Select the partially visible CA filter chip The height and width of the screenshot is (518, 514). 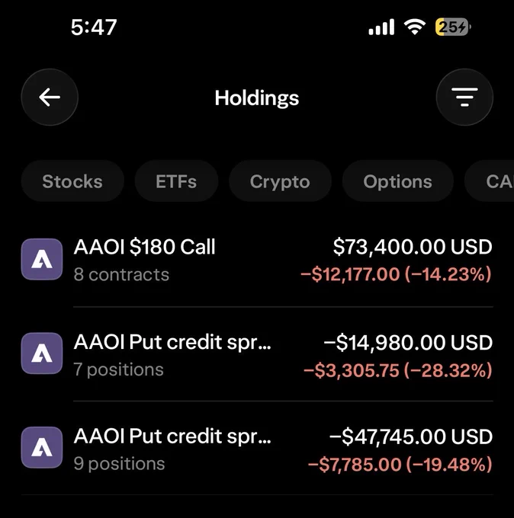tap(489, 181)
